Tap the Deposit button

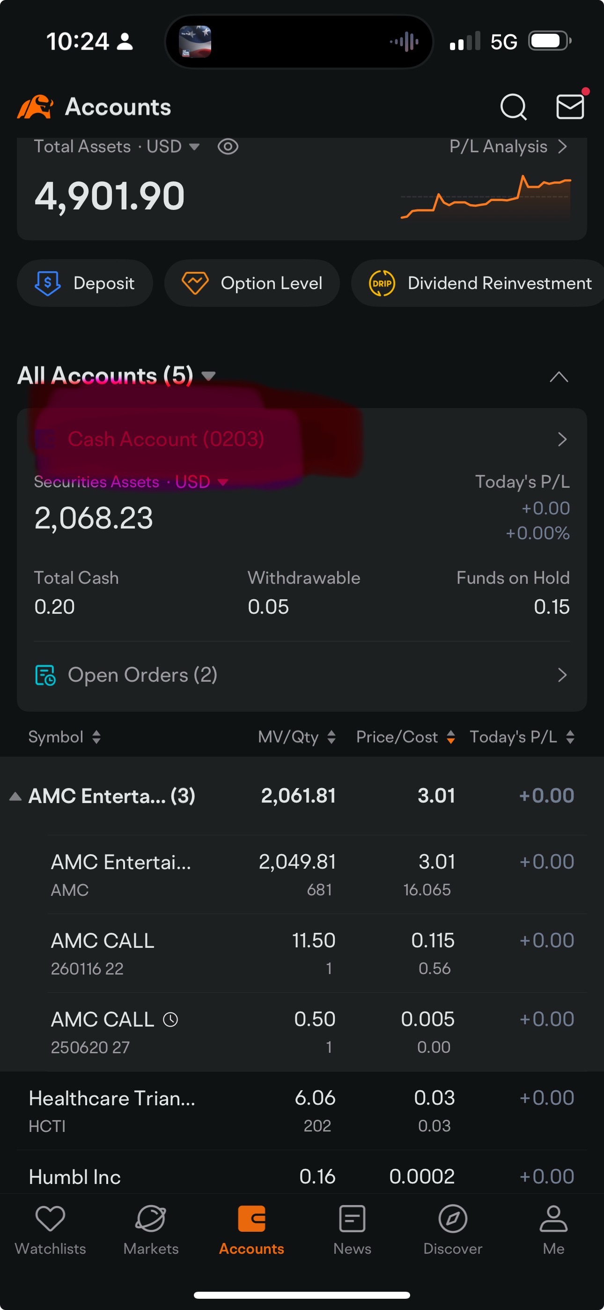85,283
